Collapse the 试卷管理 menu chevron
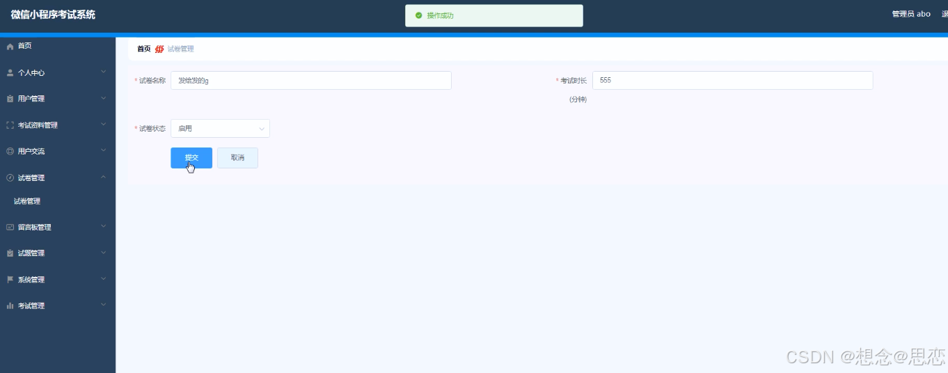Image resolution: width=948 pixels, height=373 pixels. click(x=103, y=177)
